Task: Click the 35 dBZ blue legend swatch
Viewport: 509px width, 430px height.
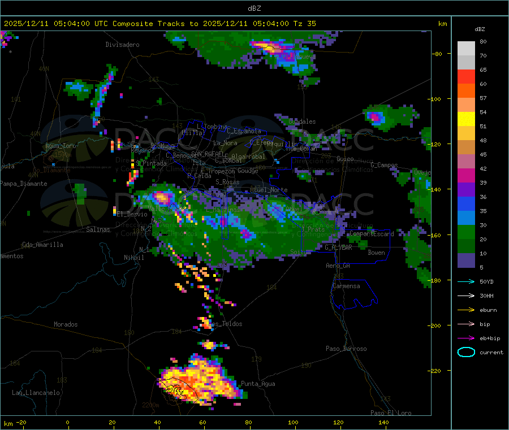Action: click(x=466, y=203)
